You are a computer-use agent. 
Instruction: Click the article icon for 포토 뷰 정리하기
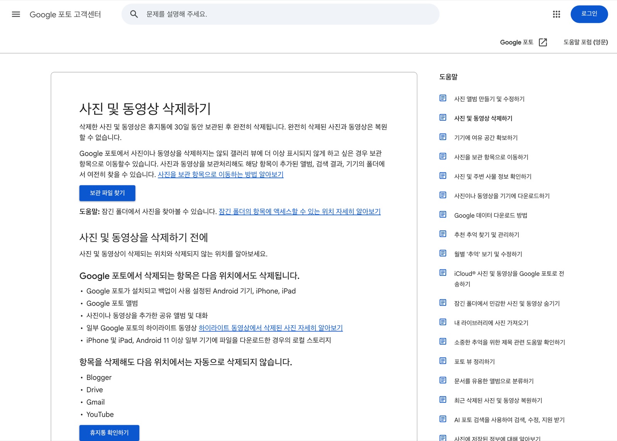tap(443, 361)
